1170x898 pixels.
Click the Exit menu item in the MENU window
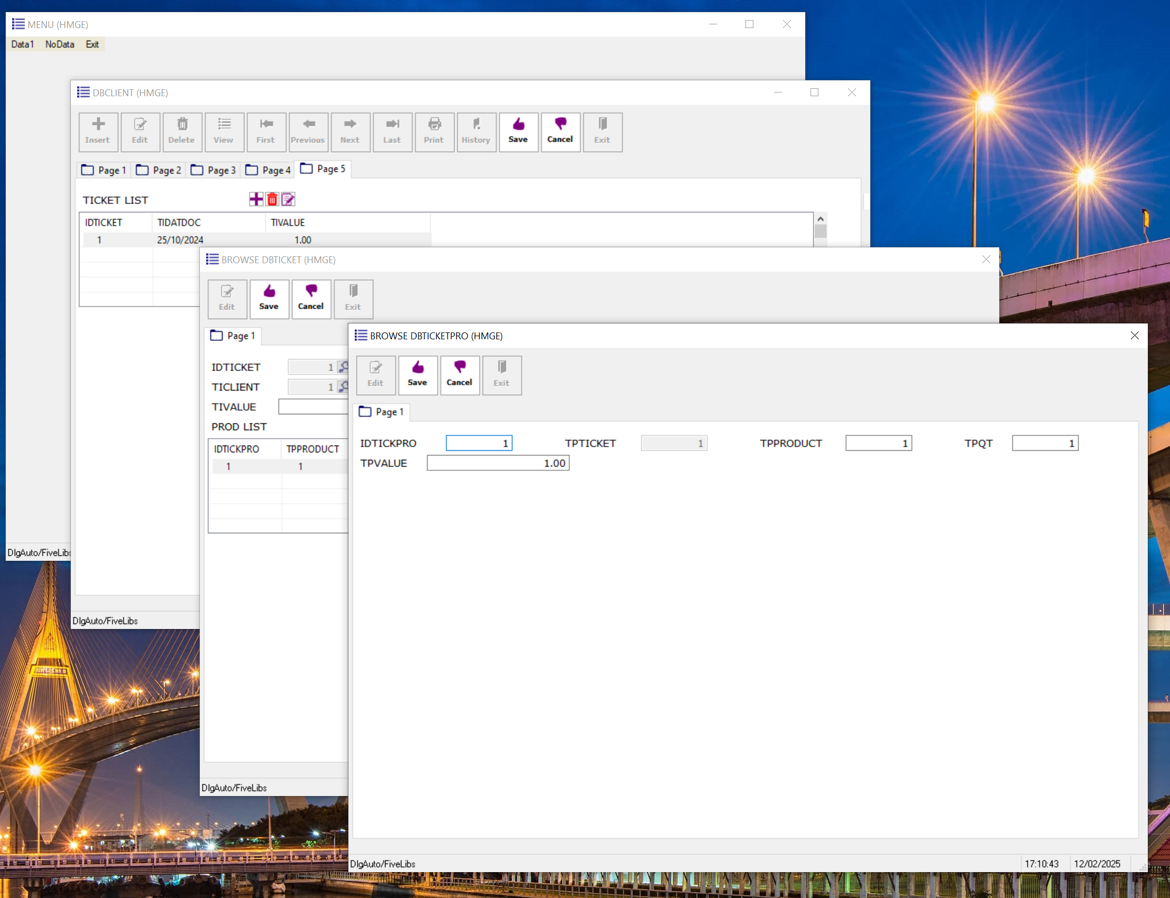pos(92,44)
